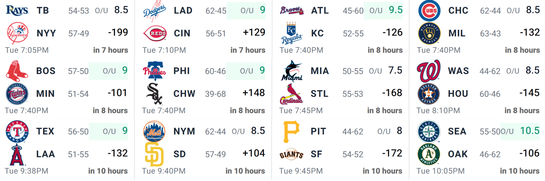The image size is (545, 181).
Task: Open the Tue 9:40PM NYM vs SD game time
Action: pyautogui.click(x=163, y=171)
